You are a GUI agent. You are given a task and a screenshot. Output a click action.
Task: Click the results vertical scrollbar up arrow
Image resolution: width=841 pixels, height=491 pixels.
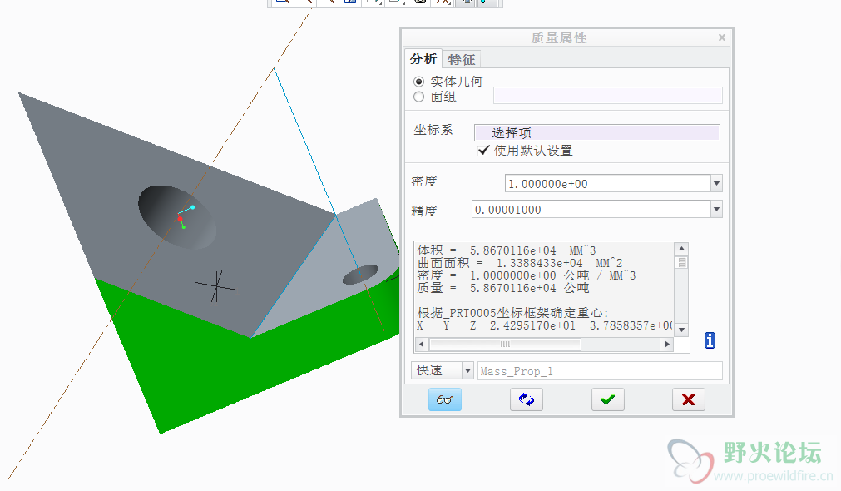(x=681, y=249)
